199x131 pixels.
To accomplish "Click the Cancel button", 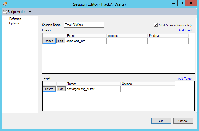I will 183,121.
